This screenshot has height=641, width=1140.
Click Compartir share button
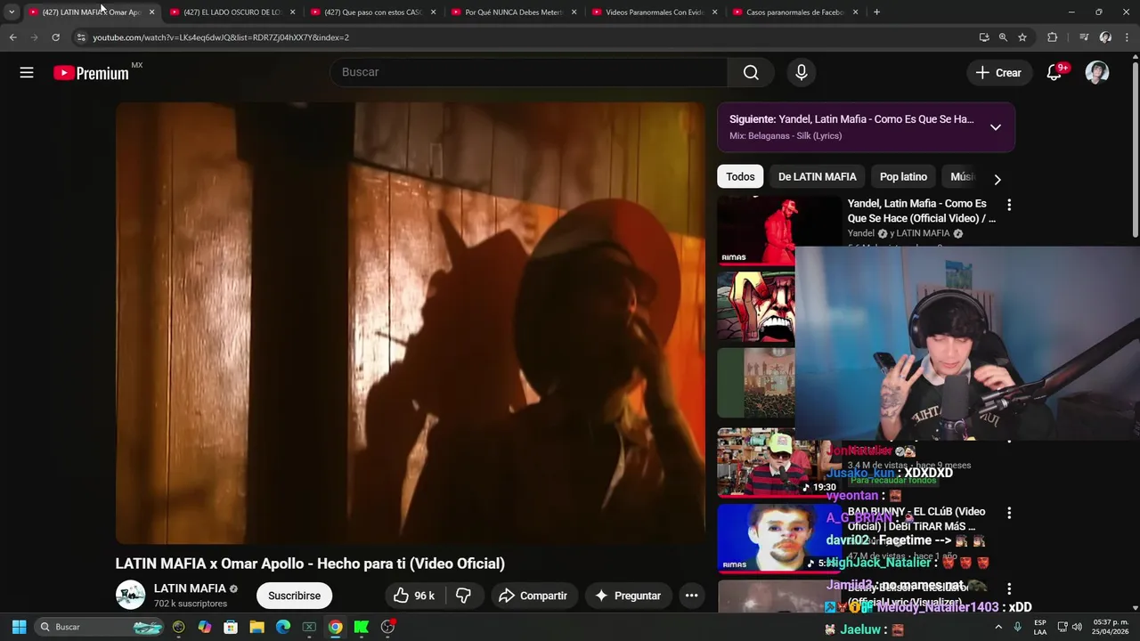pyautogui.click(x=533, y=596)
